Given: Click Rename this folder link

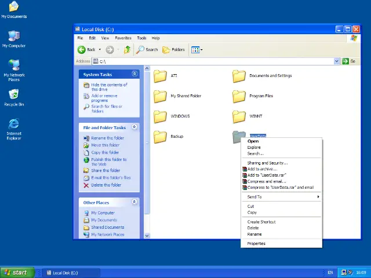Looking at the screenshot, I should coord(107,138).
